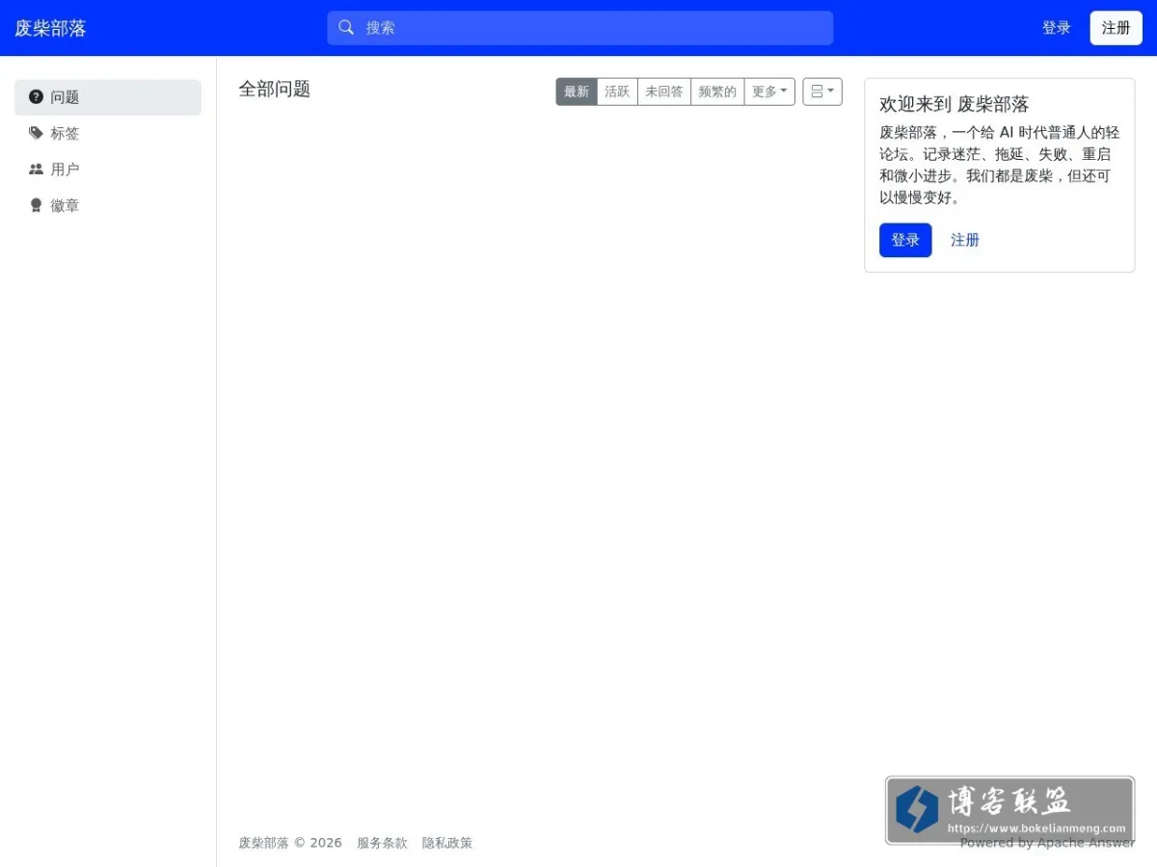The image size is (1157, 867).
Task: Select the 标签 tag sidebar icon
Action: pos(37,133)
